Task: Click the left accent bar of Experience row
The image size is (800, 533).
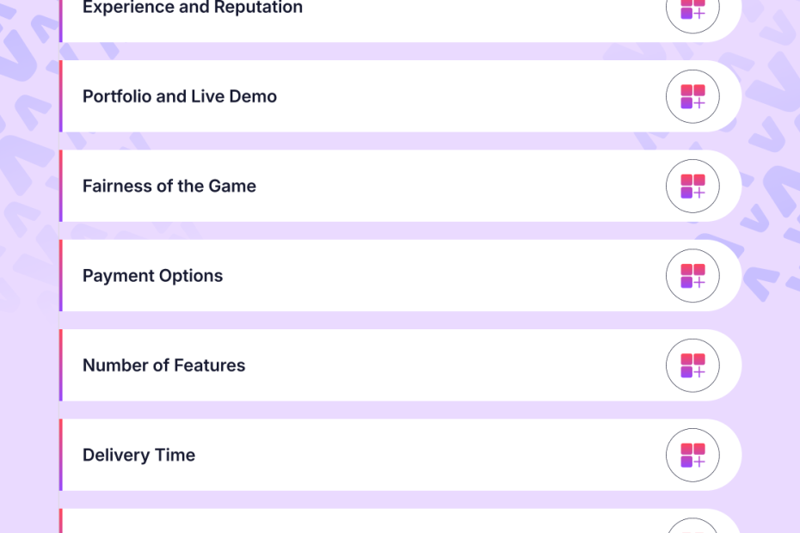Action: coord(61,17)
